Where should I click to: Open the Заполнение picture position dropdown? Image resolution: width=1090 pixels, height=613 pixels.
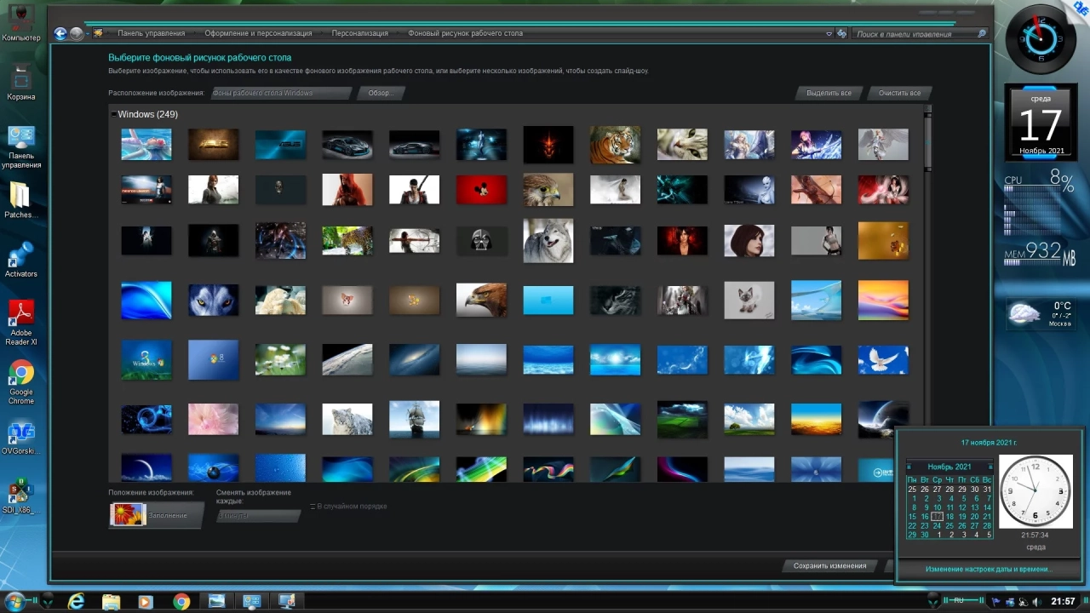point(156,514)
